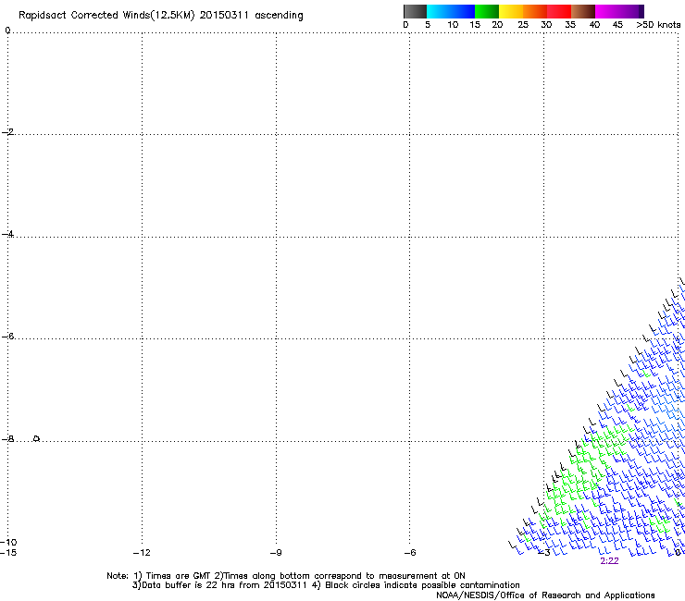685x601 pixels.
Task: Click the legend's '20' knot label
Action: click(497, 25)
